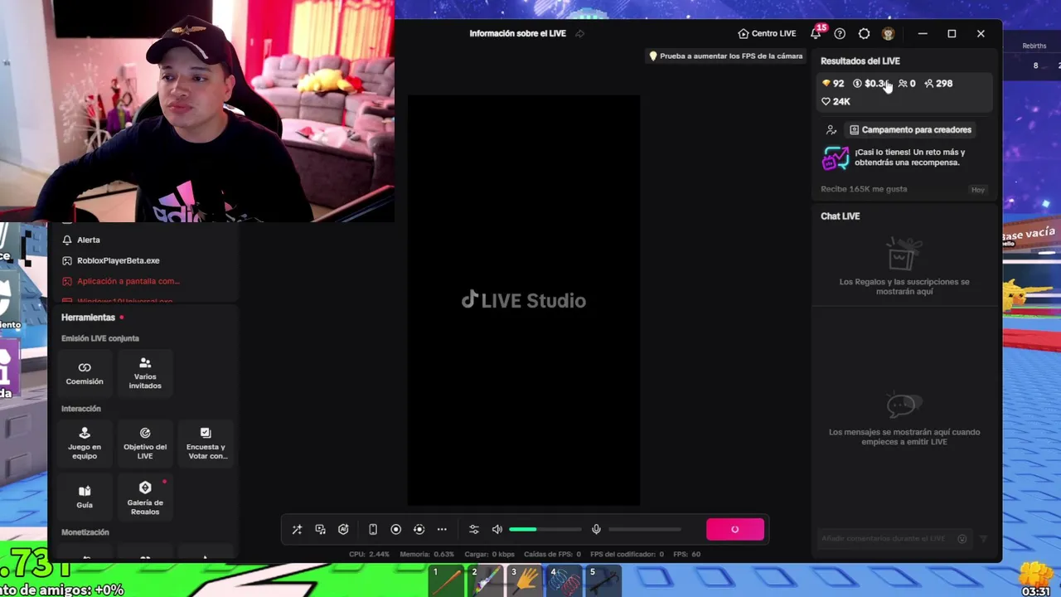Open the Guía tool
The width and height of the screenshot is (1061, 597).
85,496
